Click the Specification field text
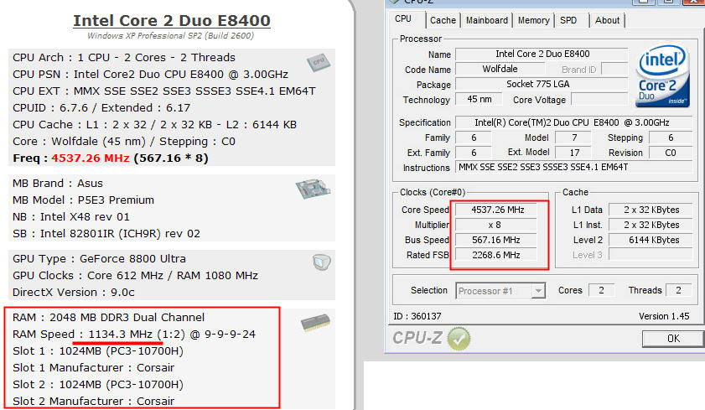705x410 pixels. tap(573, 122)
